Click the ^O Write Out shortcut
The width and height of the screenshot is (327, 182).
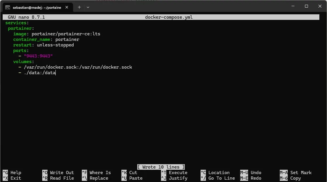click(x=58, y=172)
